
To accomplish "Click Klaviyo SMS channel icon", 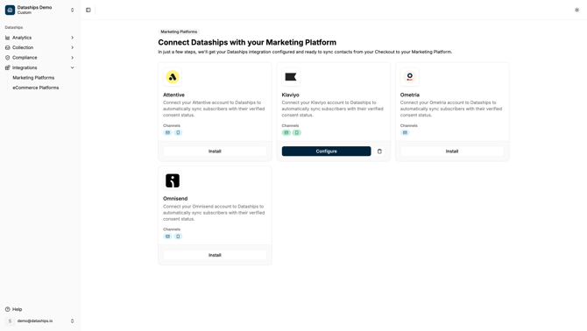I will (297, 133).
